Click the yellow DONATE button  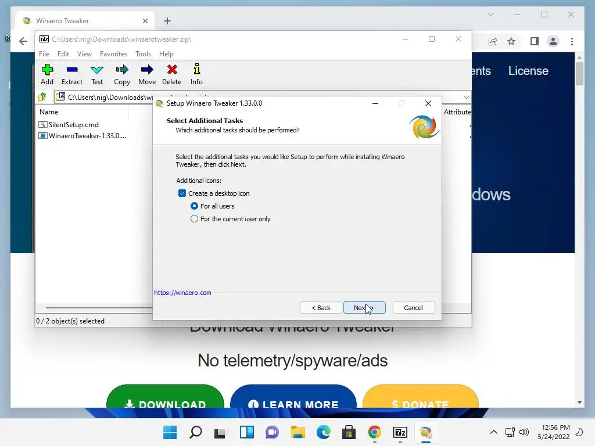pyautogui.click(x=421, y=397)
